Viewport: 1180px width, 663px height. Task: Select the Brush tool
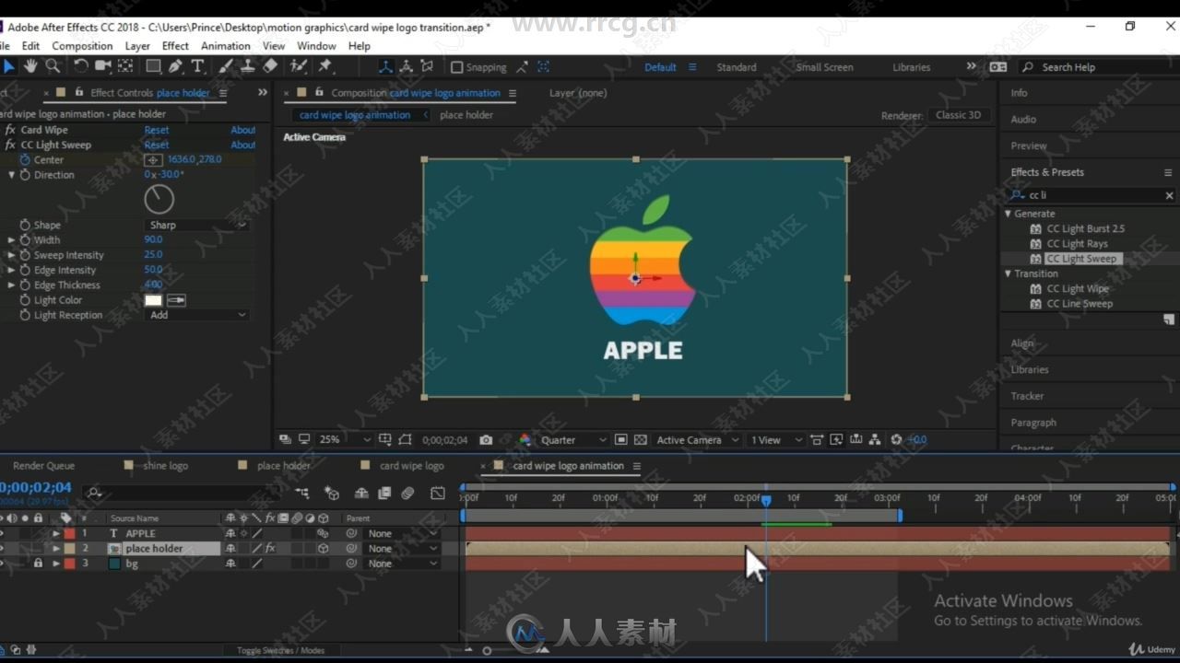[x=226, y=66]
